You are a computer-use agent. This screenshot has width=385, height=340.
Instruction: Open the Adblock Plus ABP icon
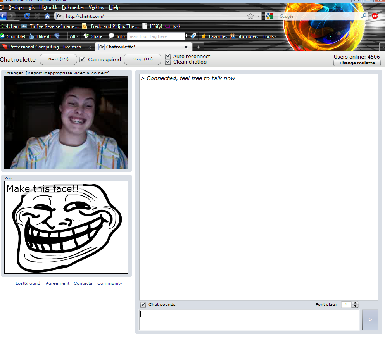[375, 16]
